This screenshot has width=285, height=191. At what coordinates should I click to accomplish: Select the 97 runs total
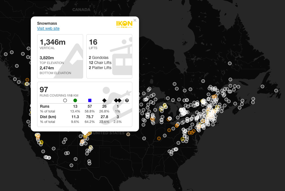click(44, 90)
